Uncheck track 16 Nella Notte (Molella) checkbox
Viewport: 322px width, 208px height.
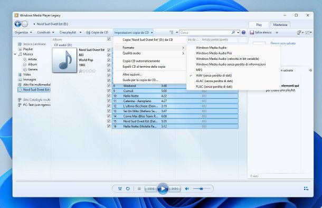pos(109,126)
